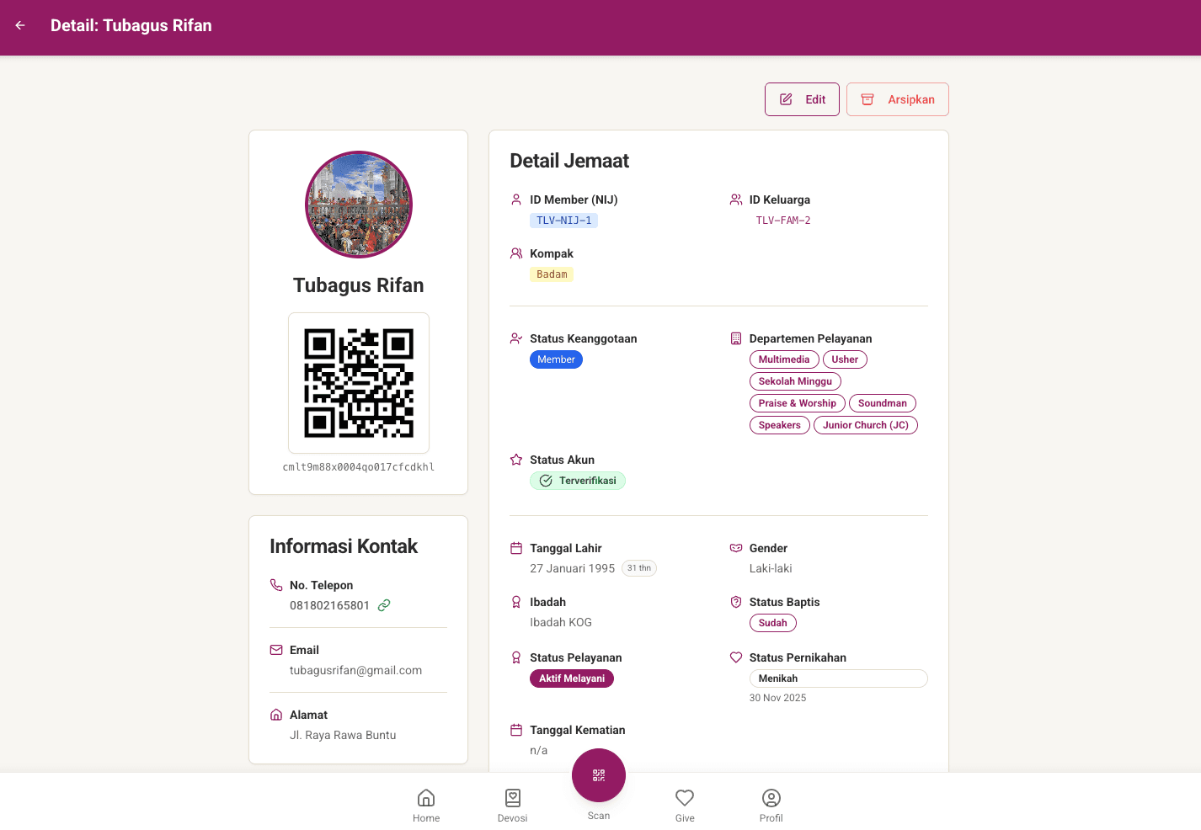Click the phone number 081802165801
Viewport: 1201px width, 830px height.
329,605
